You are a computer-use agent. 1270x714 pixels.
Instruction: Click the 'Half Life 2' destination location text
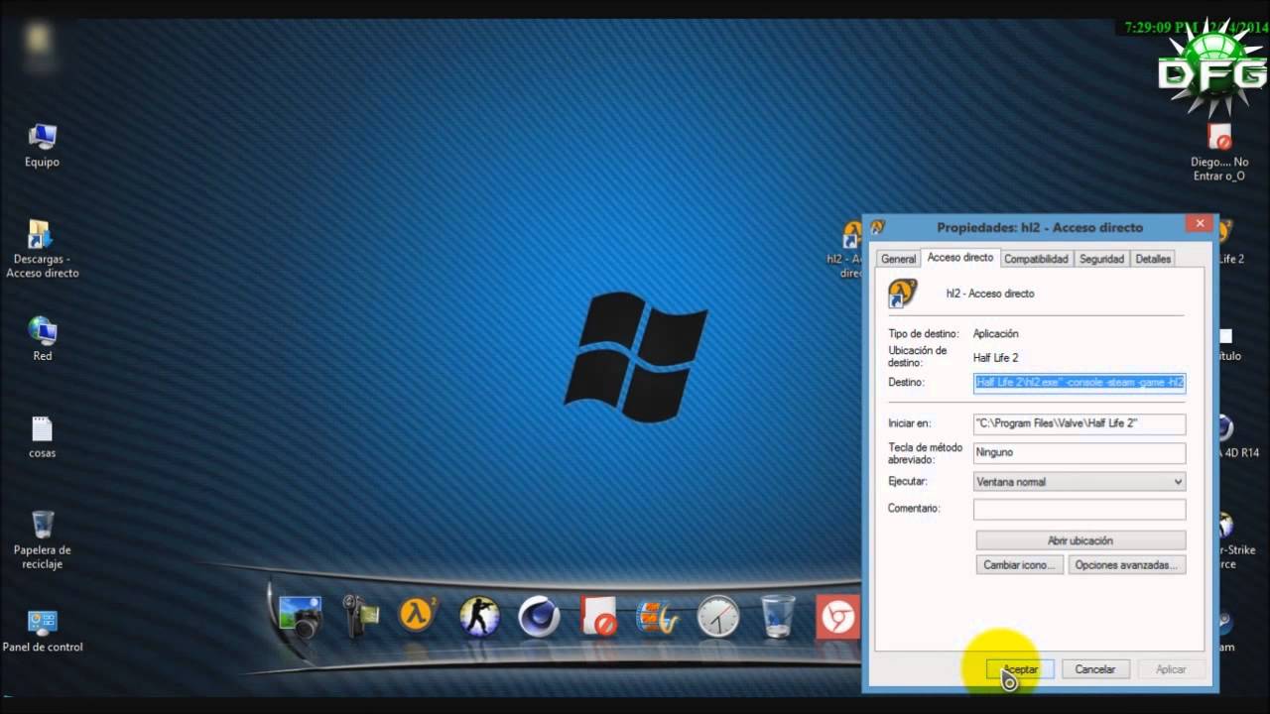tap(995, 358)
